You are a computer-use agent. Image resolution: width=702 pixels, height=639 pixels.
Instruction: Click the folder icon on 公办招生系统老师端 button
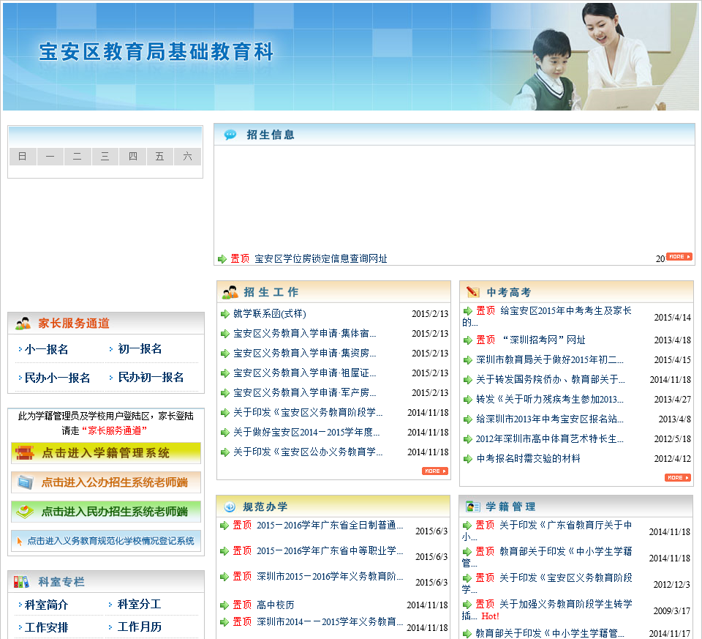pos(26,482)
